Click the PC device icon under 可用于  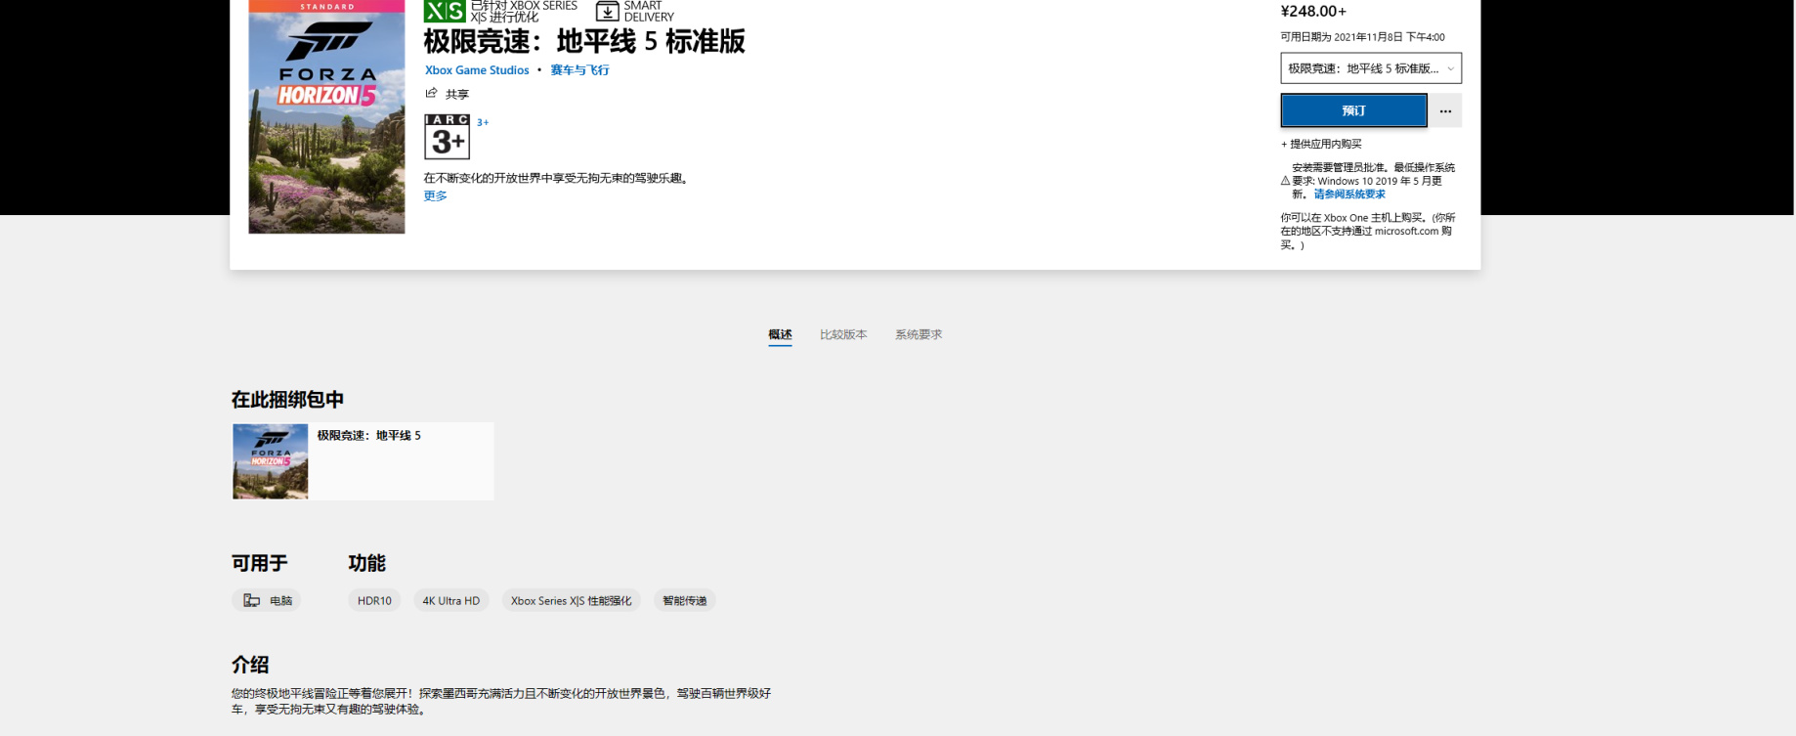(251, 600)
